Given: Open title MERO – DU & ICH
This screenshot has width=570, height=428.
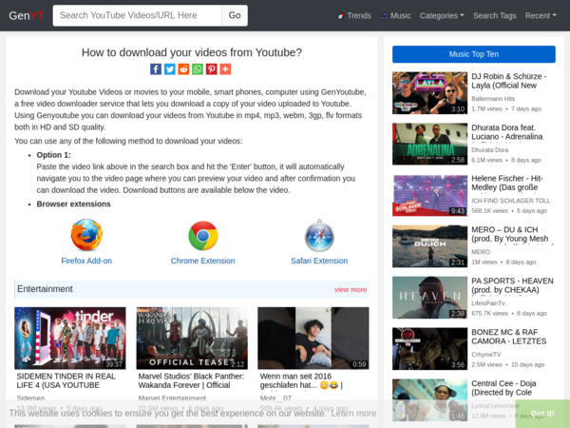Looking at the screenshot, I should [509, 234].
